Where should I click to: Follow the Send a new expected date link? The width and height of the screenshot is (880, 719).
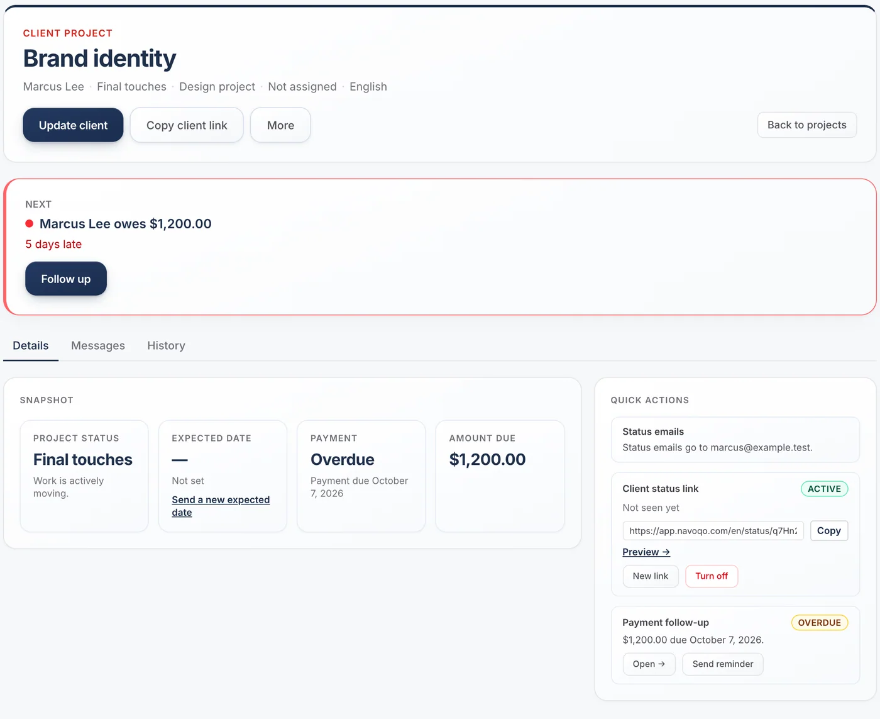click(221, 506)
